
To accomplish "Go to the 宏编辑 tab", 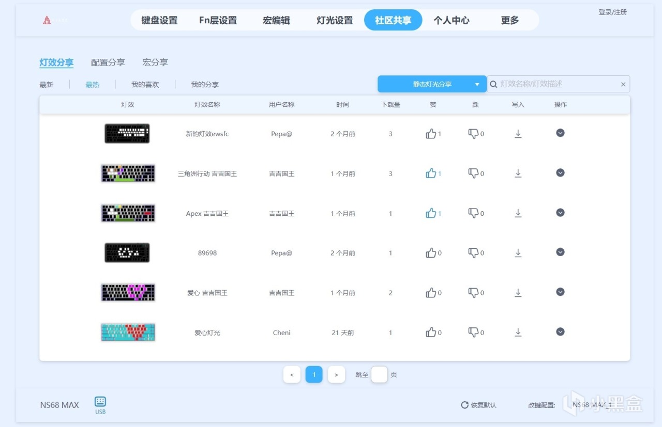I will (x=276, y=21).
